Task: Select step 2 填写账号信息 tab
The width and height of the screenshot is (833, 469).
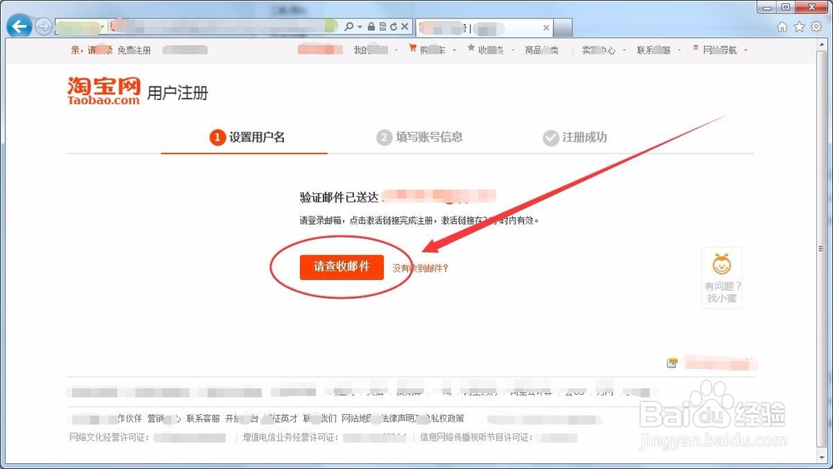Action: (419, 137)
